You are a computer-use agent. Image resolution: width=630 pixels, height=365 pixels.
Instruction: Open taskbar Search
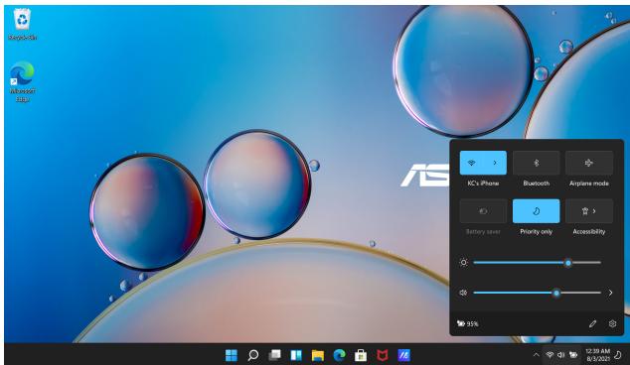pos(253,355)
